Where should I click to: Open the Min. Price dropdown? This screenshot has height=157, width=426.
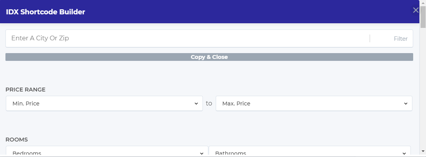coord(104,104)
